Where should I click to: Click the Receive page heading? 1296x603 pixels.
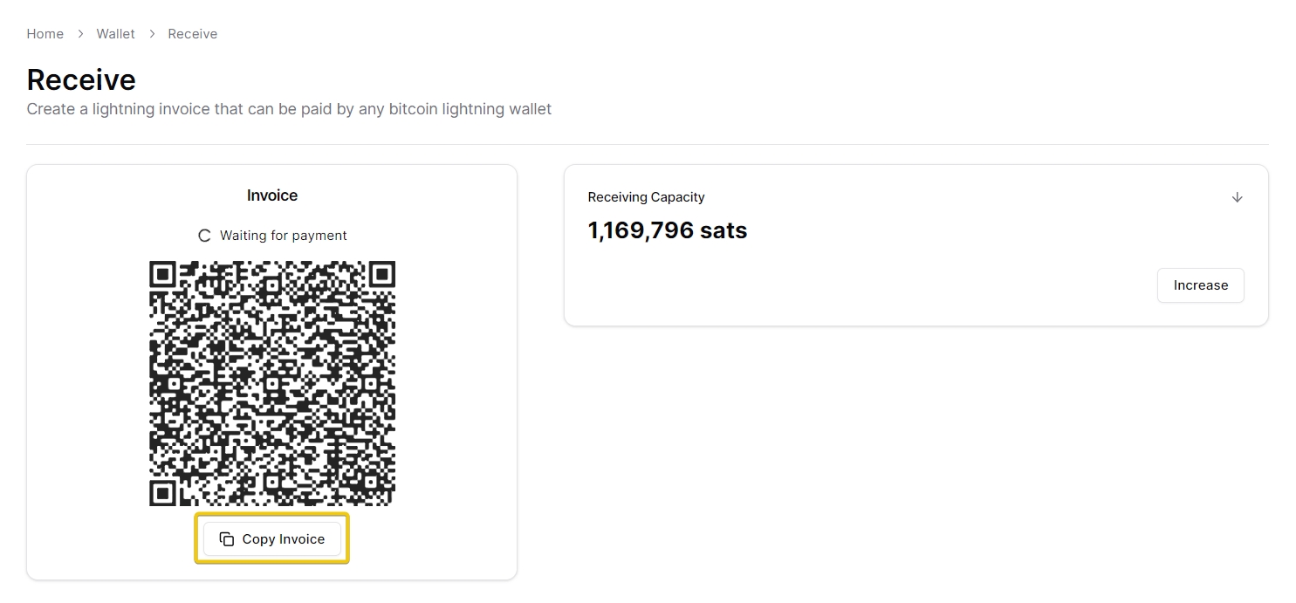click(81, 79)
